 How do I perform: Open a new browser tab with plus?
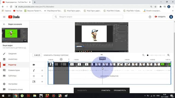pyautogui.click(x=35, y=2)
